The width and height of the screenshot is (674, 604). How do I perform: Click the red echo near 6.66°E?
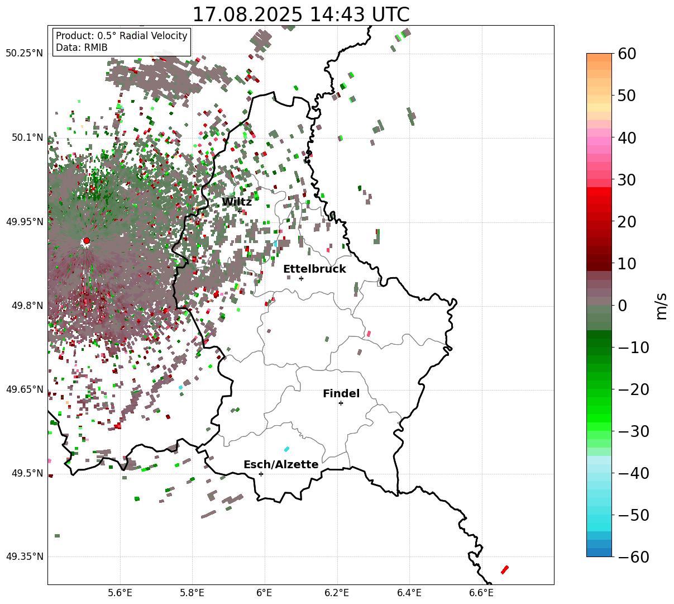click(x=505, y=569)
